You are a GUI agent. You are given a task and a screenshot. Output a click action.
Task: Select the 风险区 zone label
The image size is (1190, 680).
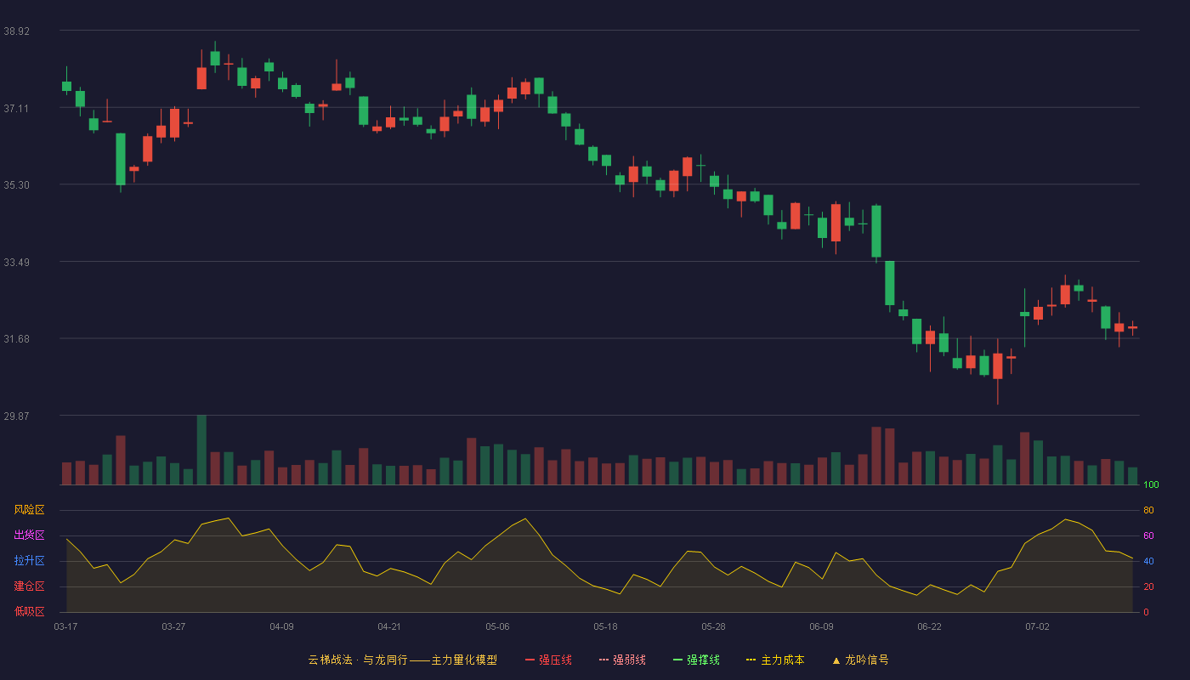click(x=29, y=510)
